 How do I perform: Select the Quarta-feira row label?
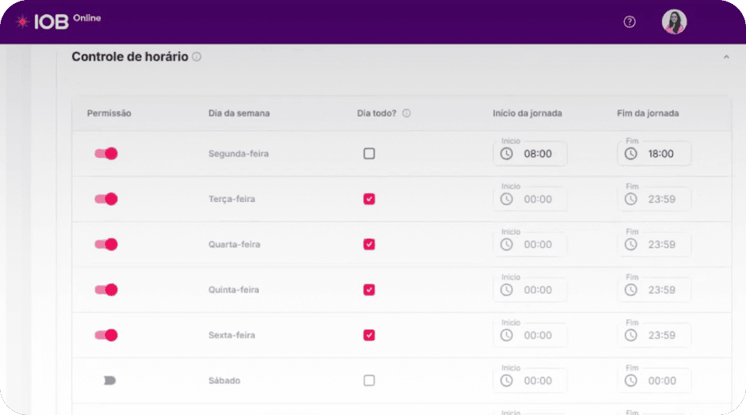[234, 245]
